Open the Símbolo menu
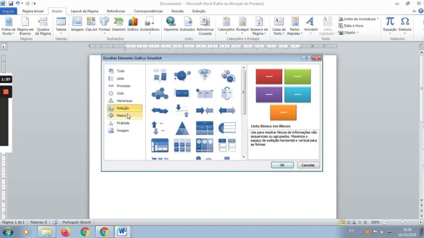This screenshot has width=424, height=238. tap(405, 26)
